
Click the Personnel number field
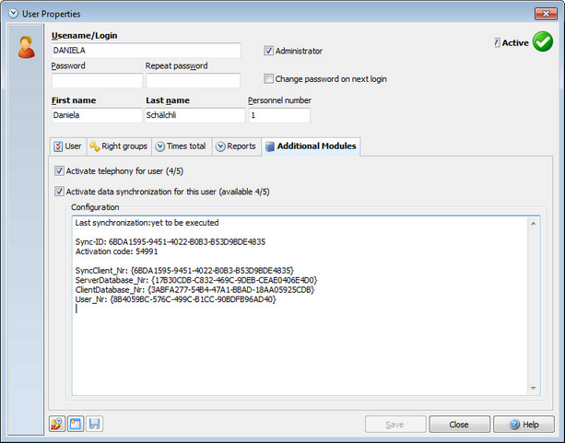279,115
